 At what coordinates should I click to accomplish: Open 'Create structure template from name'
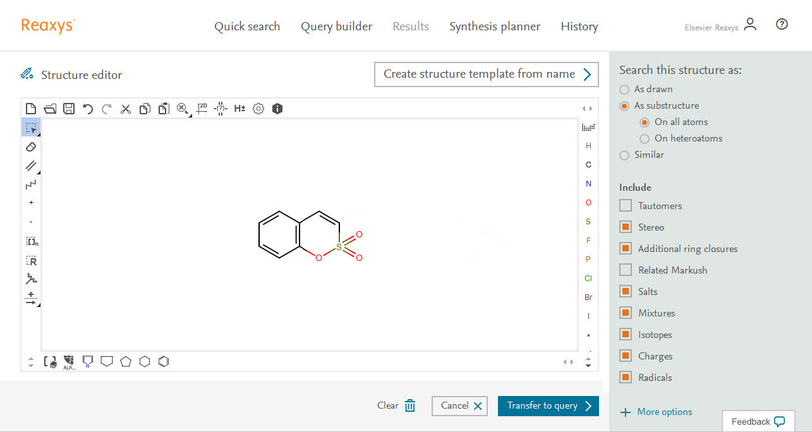point(486,75)
